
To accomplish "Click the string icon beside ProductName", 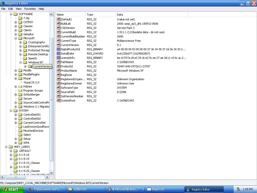I will click(58, 70).
